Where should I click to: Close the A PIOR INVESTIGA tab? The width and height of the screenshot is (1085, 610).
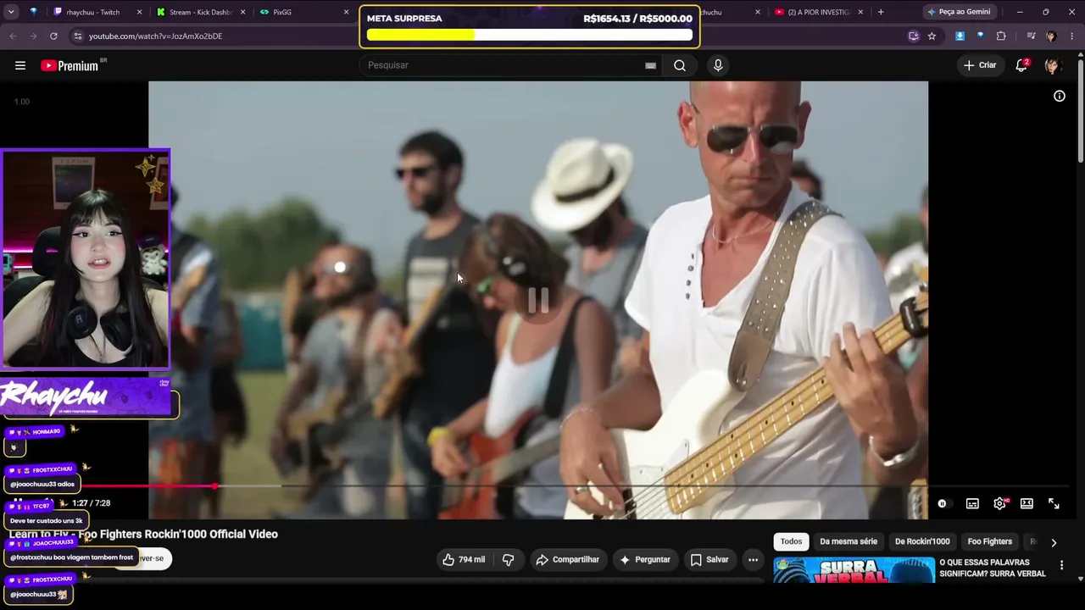[860, 12]
